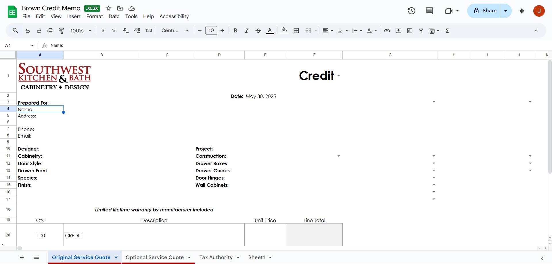This screenshot has height=264, width=552.
Task: Redo the last action
Action: tap(39, 30)
